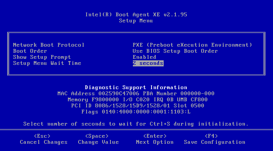Click the <Space> key hint

tap(96, 136)
